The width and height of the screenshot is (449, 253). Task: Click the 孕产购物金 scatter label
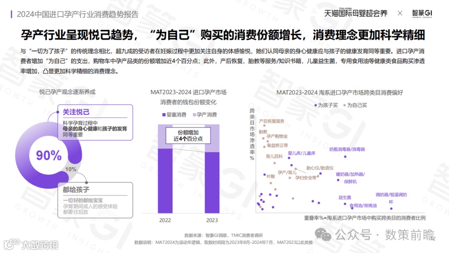click(277, 136)
